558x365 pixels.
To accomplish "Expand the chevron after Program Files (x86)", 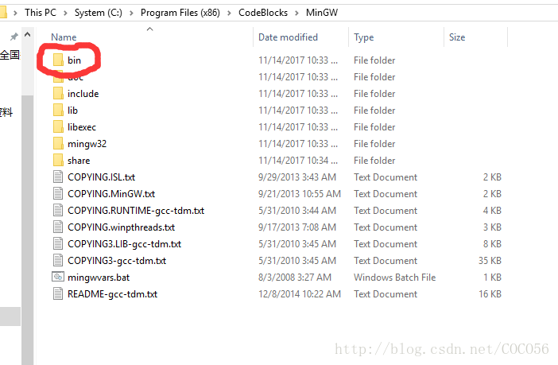I will (x=232, y=12).
